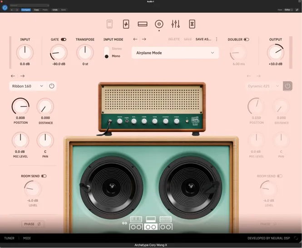Click the Compare button
The width and height of the screenshot is (302, 248).
coord(25,10)
